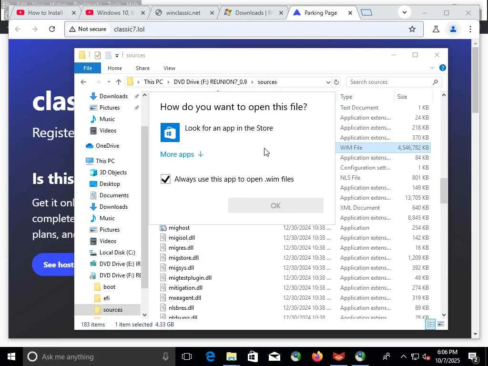Screen dimensions: 488x366
Task: Expand the More apps list
Action: [182, 154]
